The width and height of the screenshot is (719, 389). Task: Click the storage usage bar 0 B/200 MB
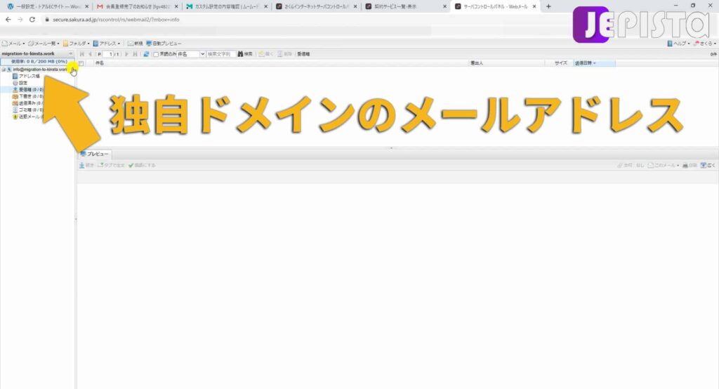[38, 62]
